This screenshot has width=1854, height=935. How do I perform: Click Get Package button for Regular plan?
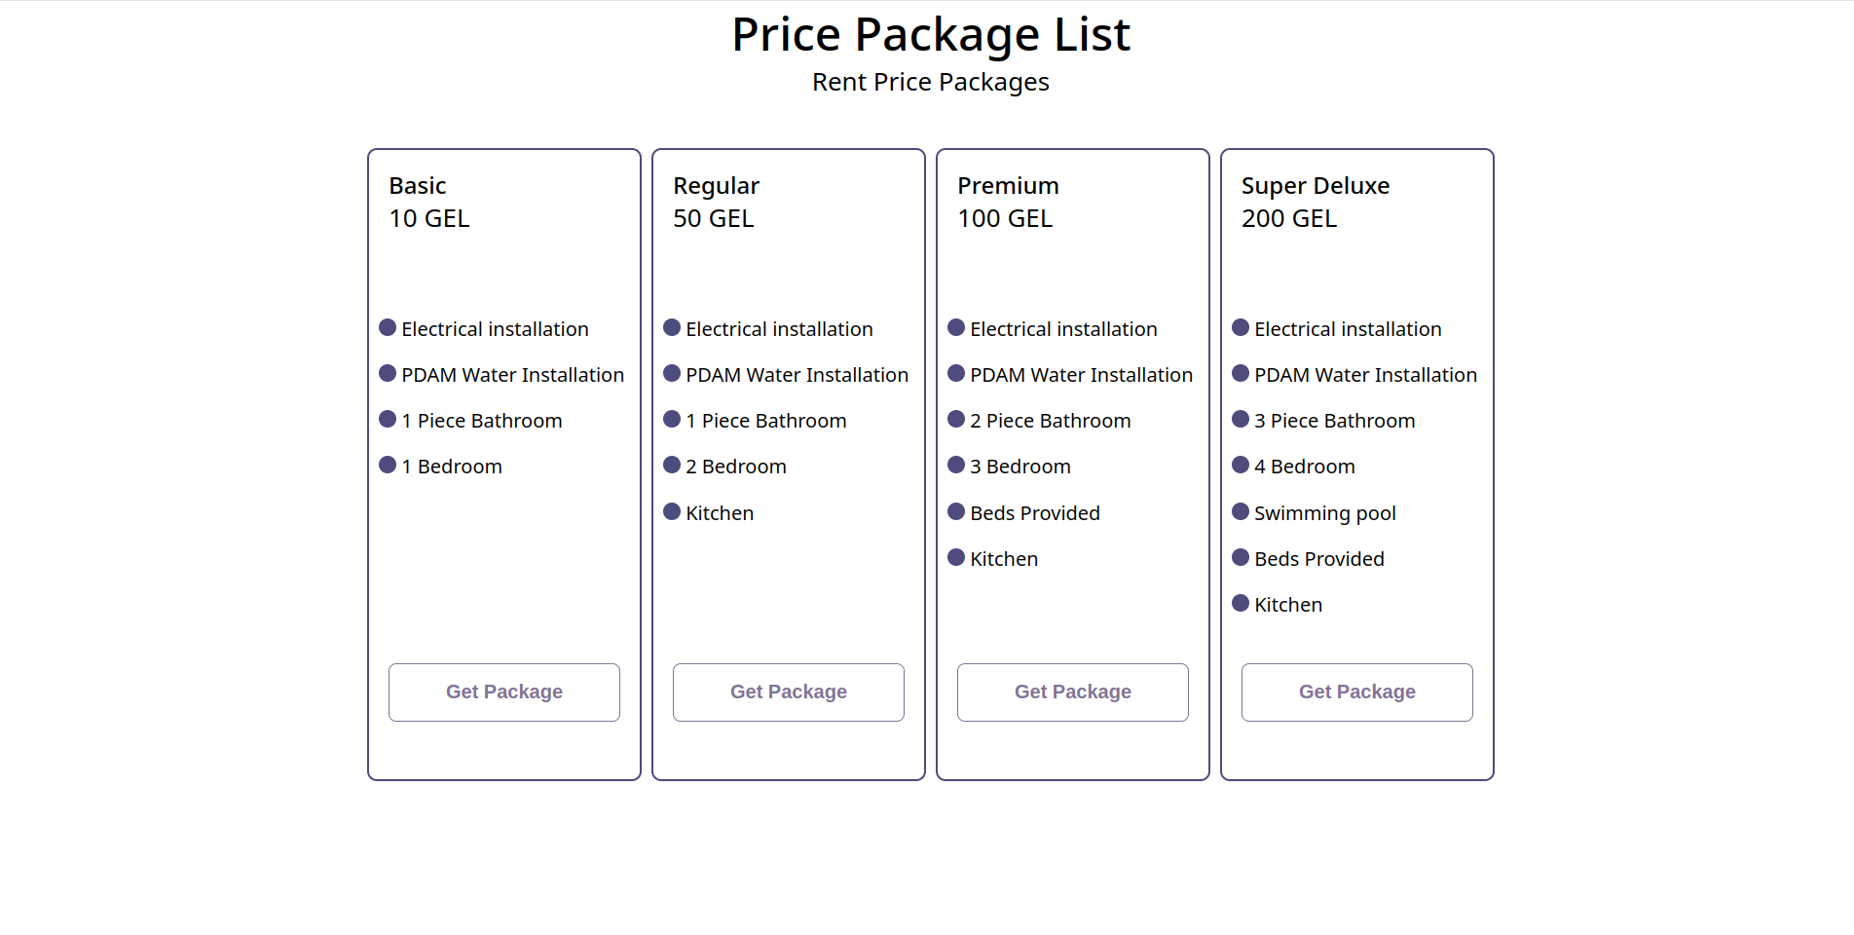pyautogui.click(x=788, y=692)
